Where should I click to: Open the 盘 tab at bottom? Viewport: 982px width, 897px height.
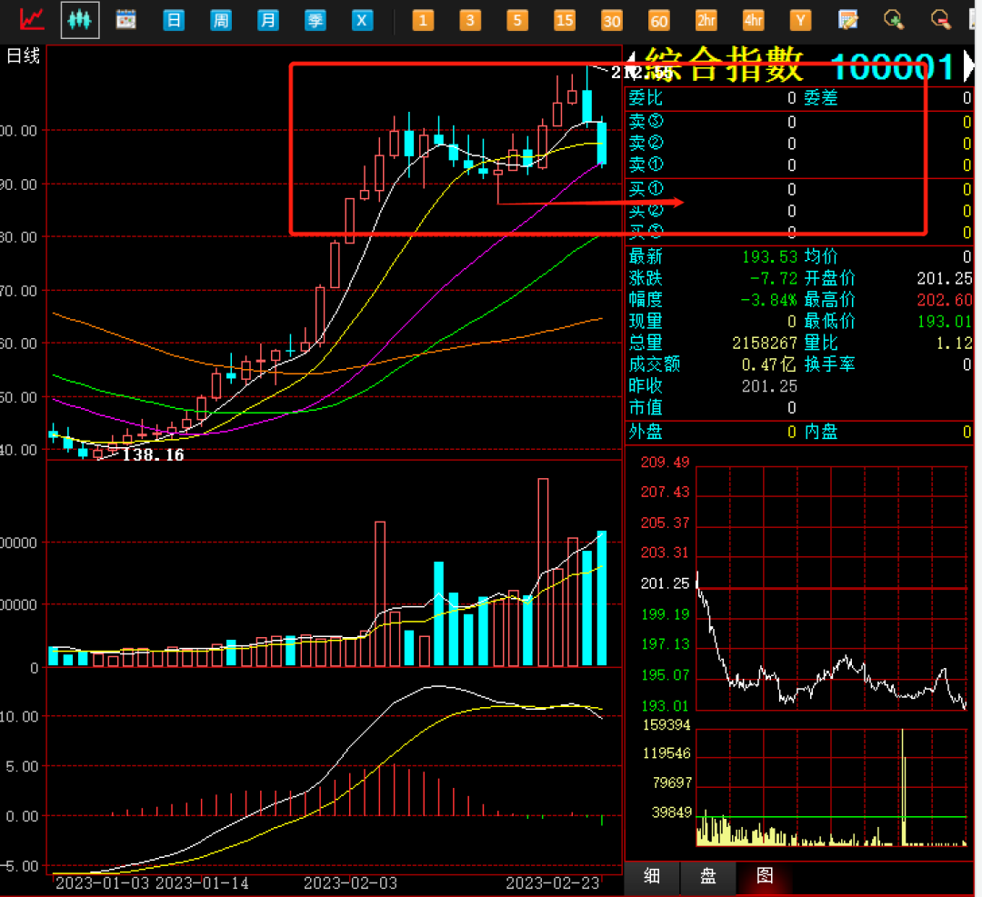(707, 876)
